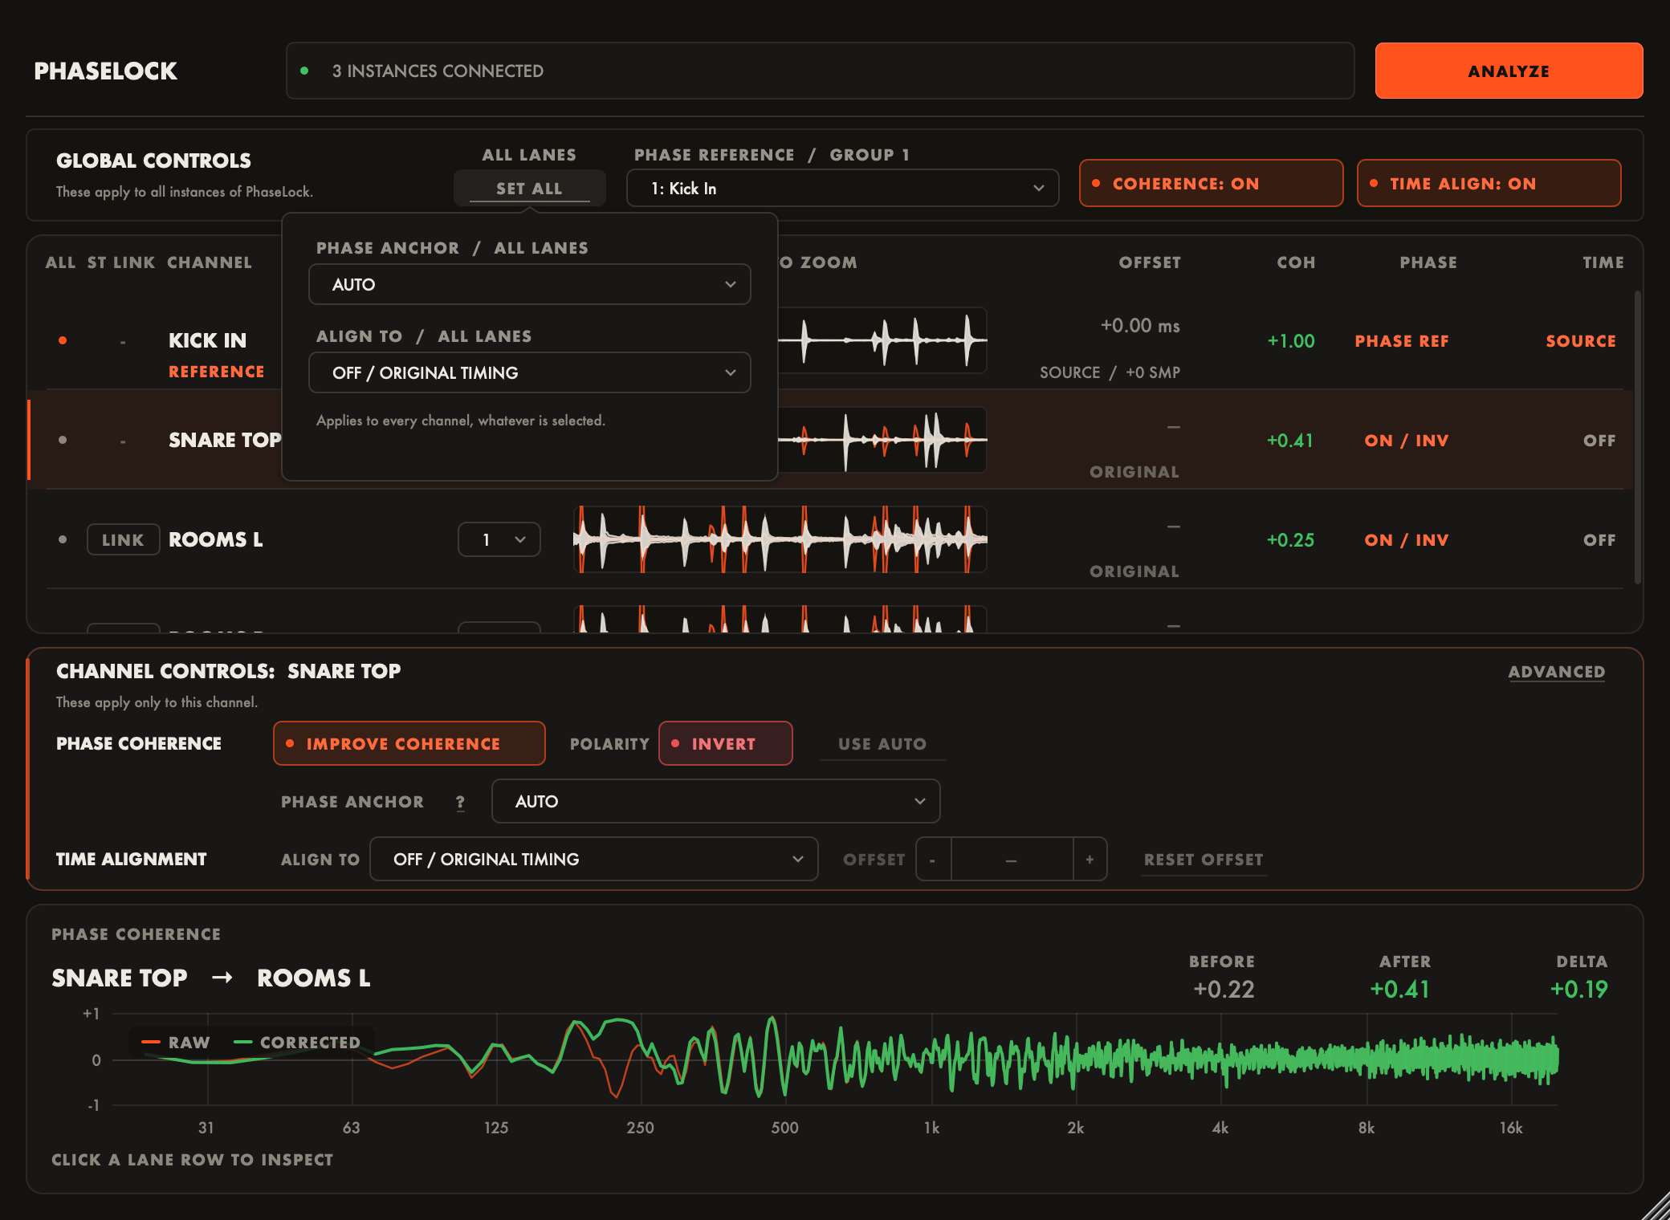Toggle Improve Coherence for Snare Top
This screenshot has width=1670, height=1220.
coord(409,743)
